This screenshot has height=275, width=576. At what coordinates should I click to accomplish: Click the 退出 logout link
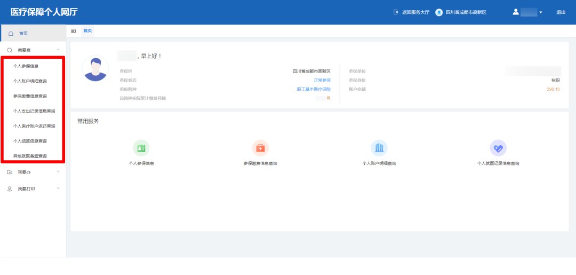pos(561,12)
